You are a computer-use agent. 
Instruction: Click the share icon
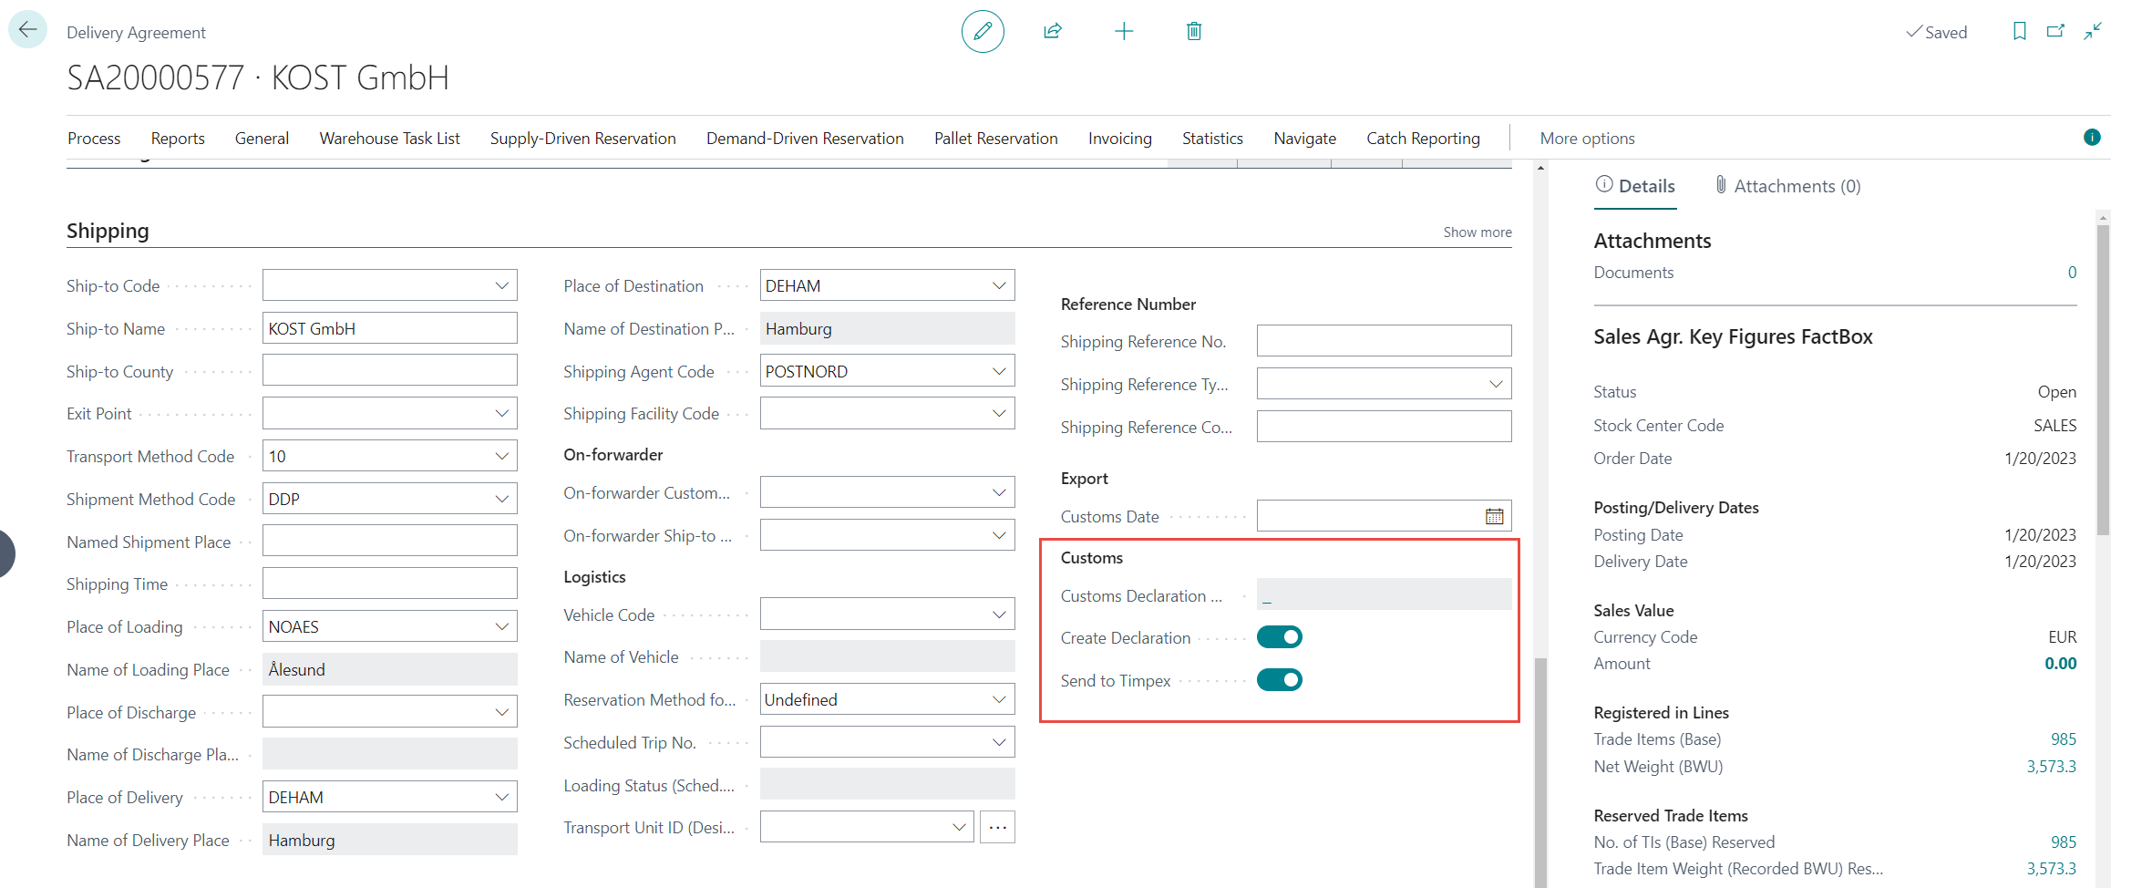[1053, 32]
